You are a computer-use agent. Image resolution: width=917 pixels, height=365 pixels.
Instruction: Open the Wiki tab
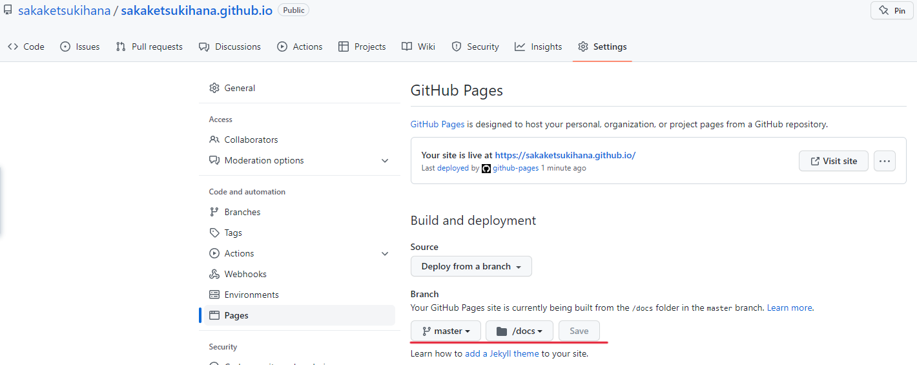pos(418,47)
